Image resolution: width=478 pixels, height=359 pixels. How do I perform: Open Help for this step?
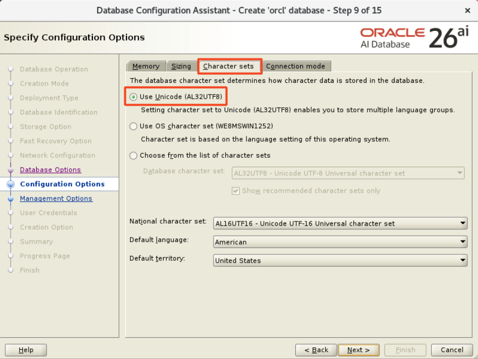[x=25, y=350]
